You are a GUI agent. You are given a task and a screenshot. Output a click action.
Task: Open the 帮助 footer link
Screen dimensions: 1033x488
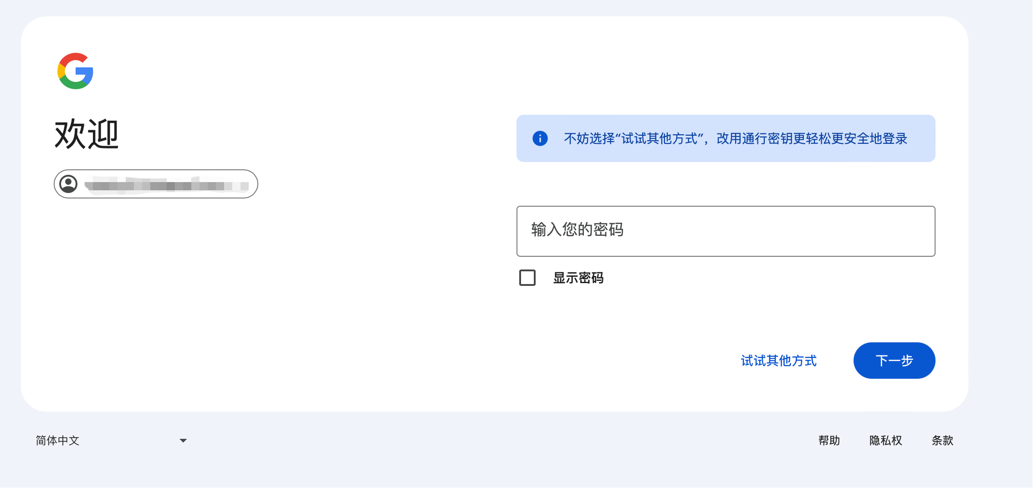pyautogui.click(x=829, y=441)
